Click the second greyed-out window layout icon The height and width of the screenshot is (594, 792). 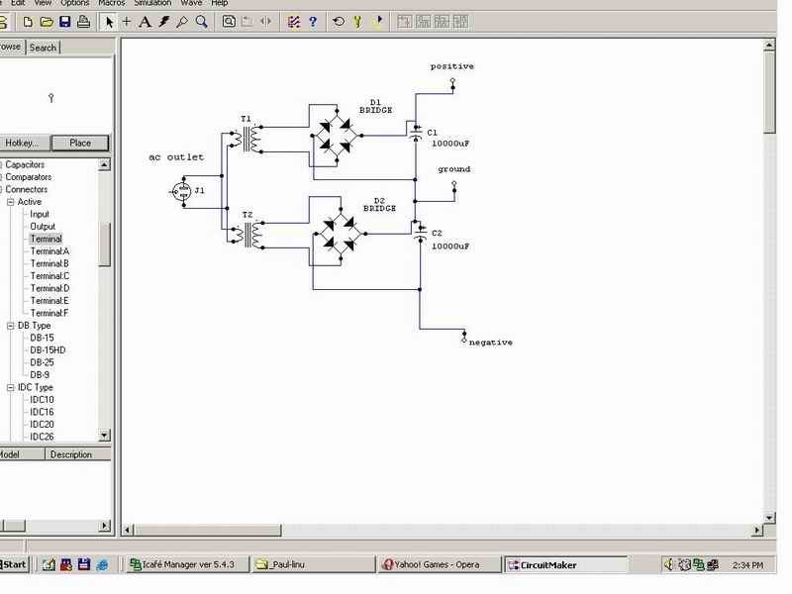[x=424, y=22]
